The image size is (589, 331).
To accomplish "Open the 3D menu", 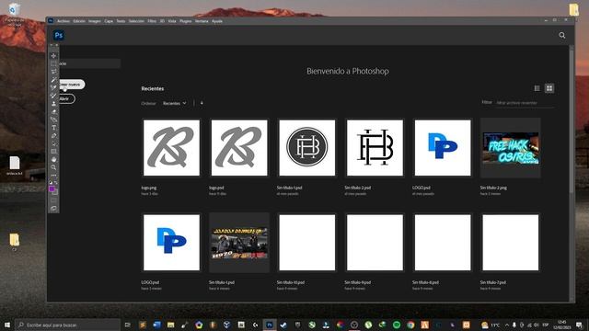I will (x=162, y=21).
